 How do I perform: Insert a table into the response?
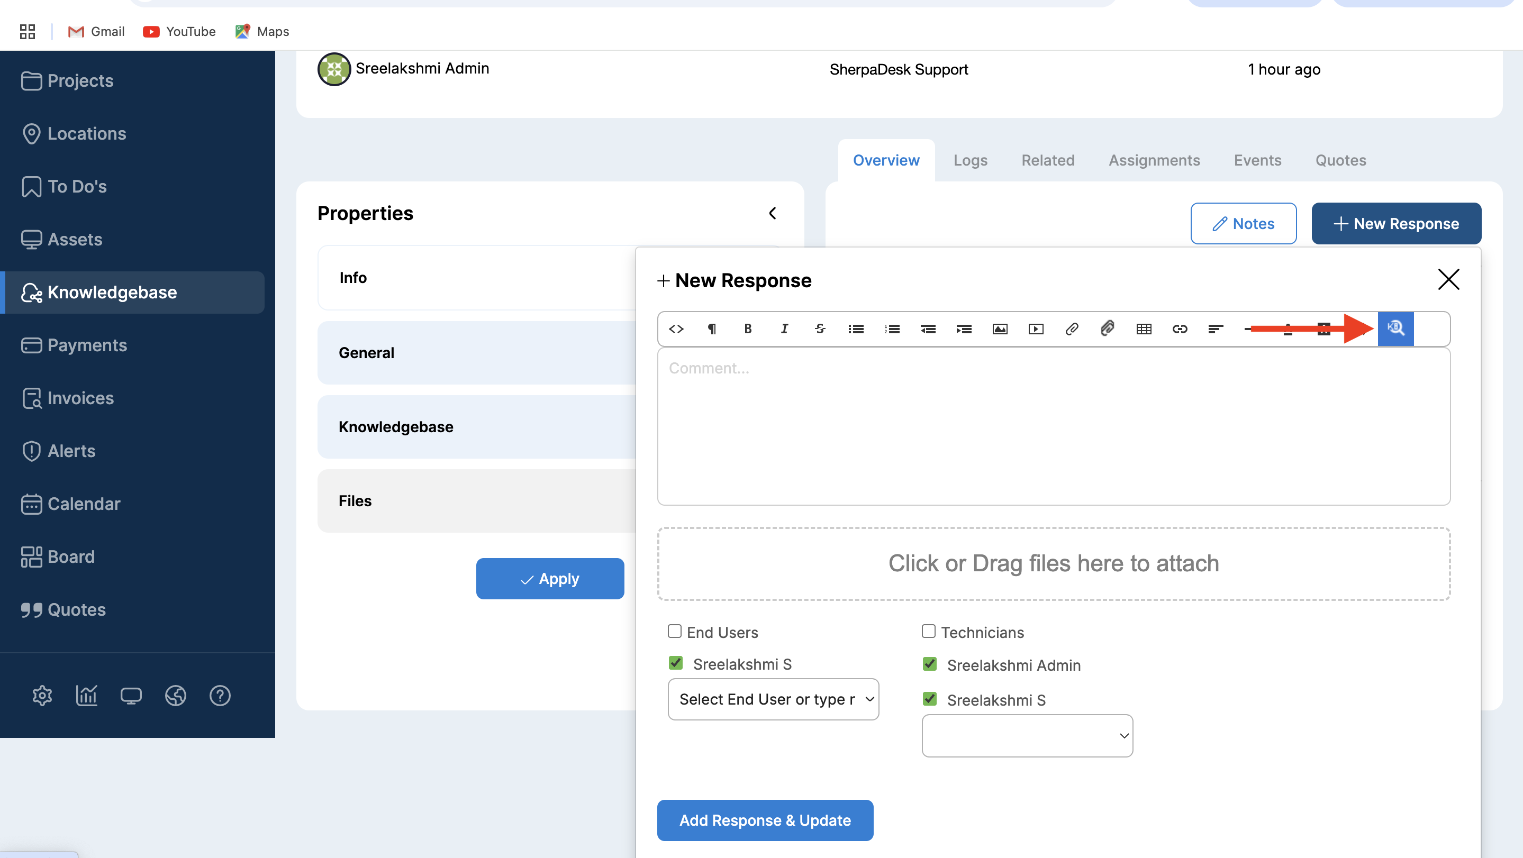(x=1144, y=328)
